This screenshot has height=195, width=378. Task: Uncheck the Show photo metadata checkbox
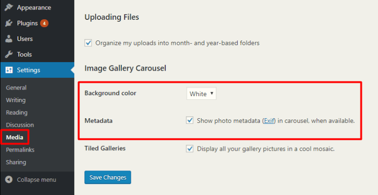(190, 120)
